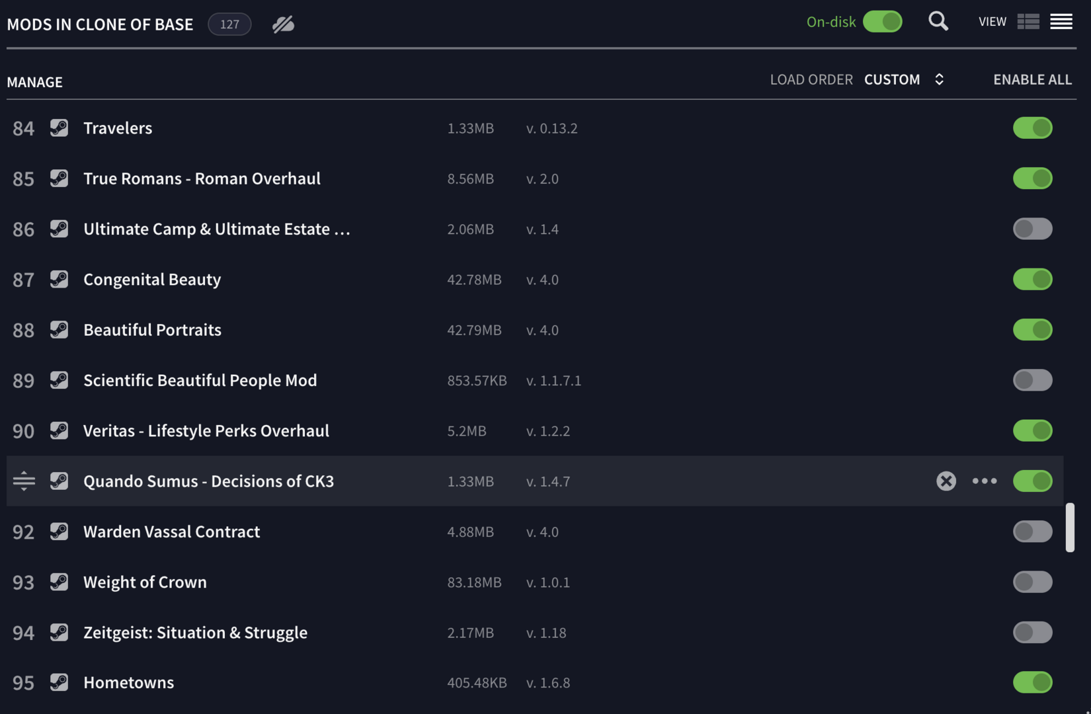
Task: Remove Quando Sumus mod with X icon
Action: tap(946, 481)
